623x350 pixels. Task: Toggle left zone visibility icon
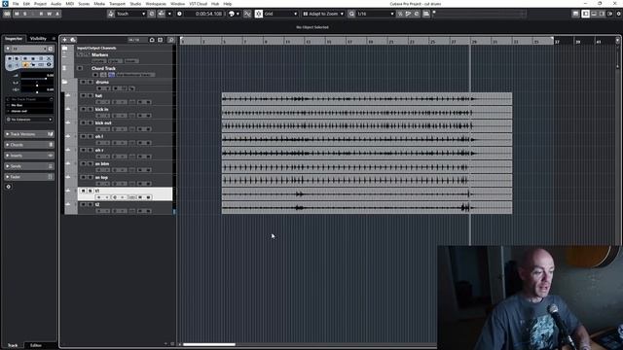pos(585,14)
